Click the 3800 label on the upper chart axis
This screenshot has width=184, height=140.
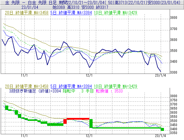pyautogui.click(x=174, y=18)
